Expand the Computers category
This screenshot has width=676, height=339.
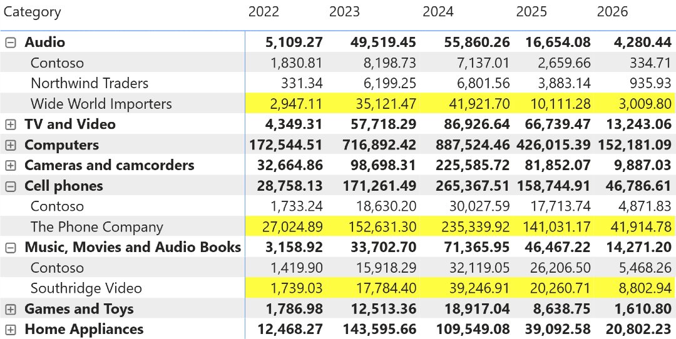click(11, 145)
